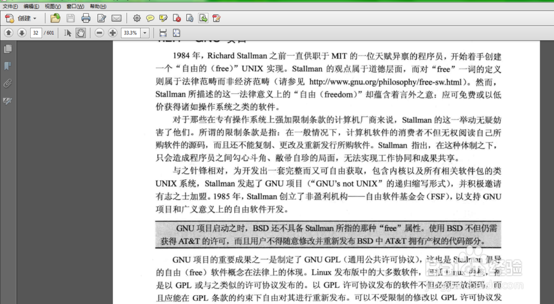The image size is (554, 304).
Task: Fit page to window width icon
Action: tap(163, 33)
